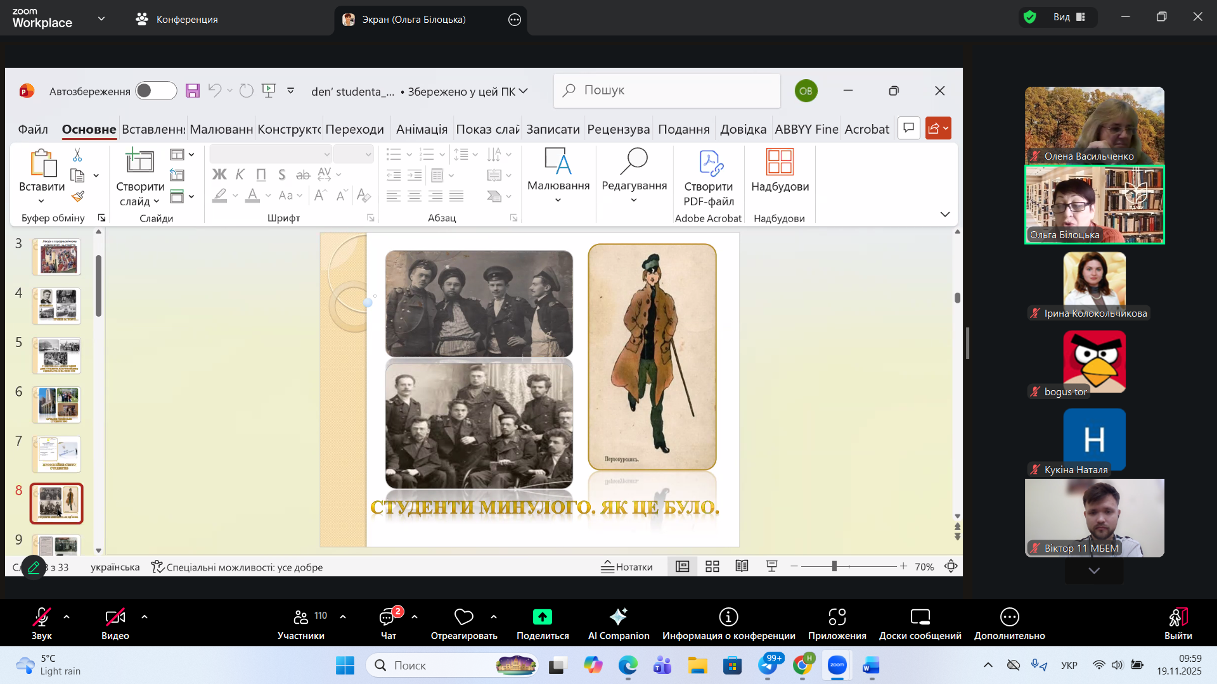Click the Save floppy disk icon
1217x684 pixels.
click(193, 91)
